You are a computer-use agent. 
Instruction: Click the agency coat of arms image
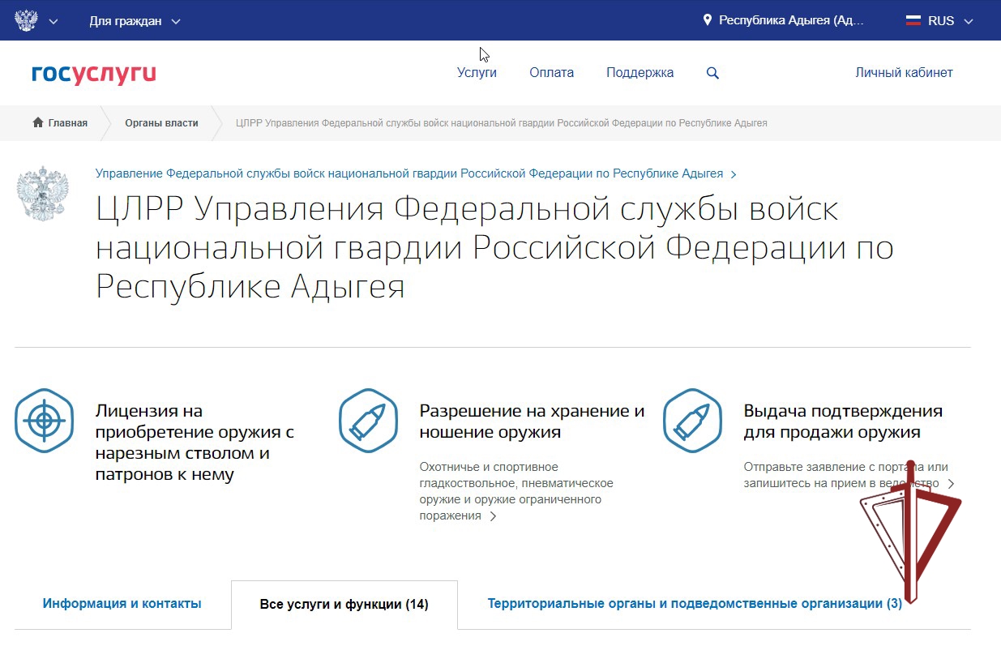pos(43,193)
